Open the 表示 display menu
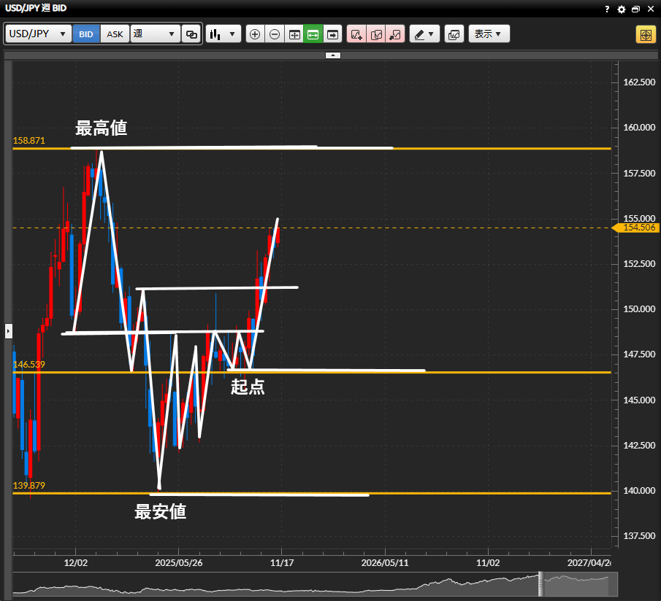661x601 pixels. point(489,34)
